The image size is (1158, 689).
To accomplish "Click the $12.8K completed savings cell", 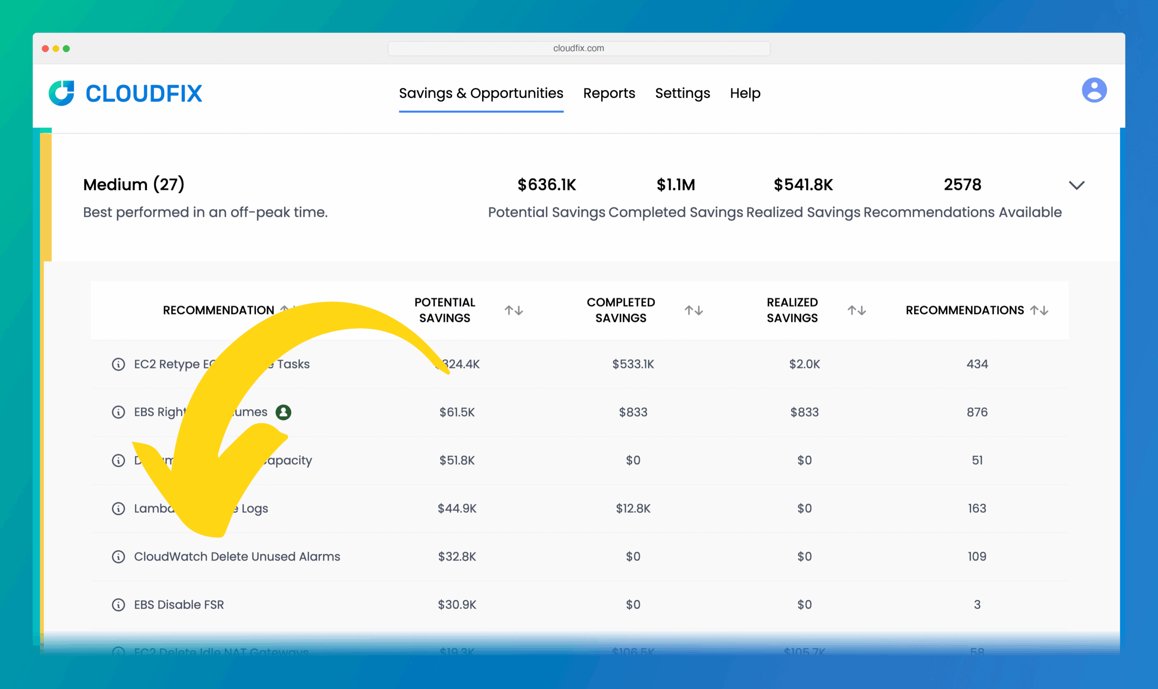I will (x=633, y=509).
